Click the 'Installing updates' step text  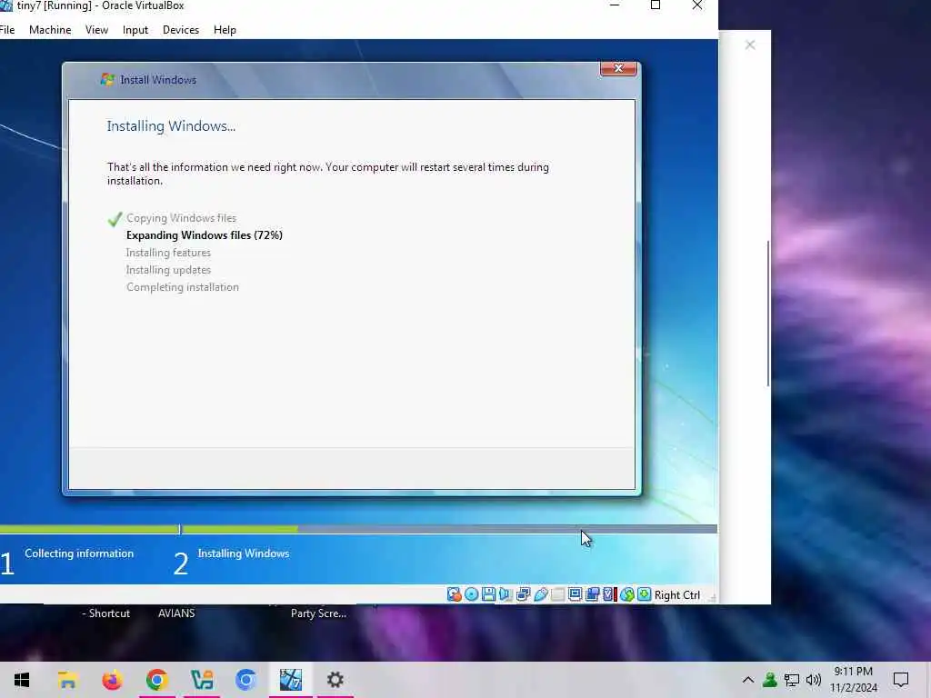[168, 269]
